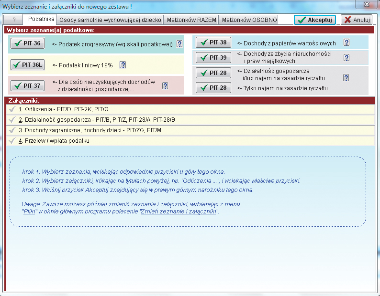Image resolution: width=380 pixels, height=296 pixels.
Task: Open the question mark help tab
Action: (14, 20)
